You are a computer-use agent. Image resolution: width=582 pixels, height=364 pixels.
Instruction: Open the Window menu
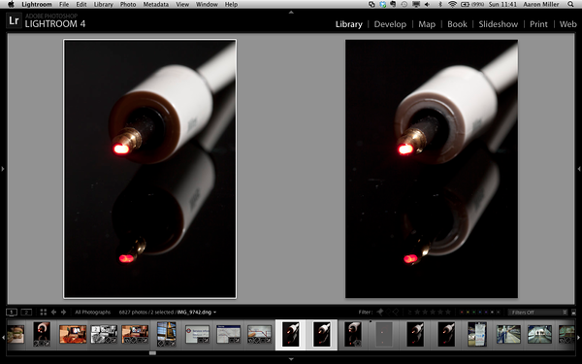[207, 5]
